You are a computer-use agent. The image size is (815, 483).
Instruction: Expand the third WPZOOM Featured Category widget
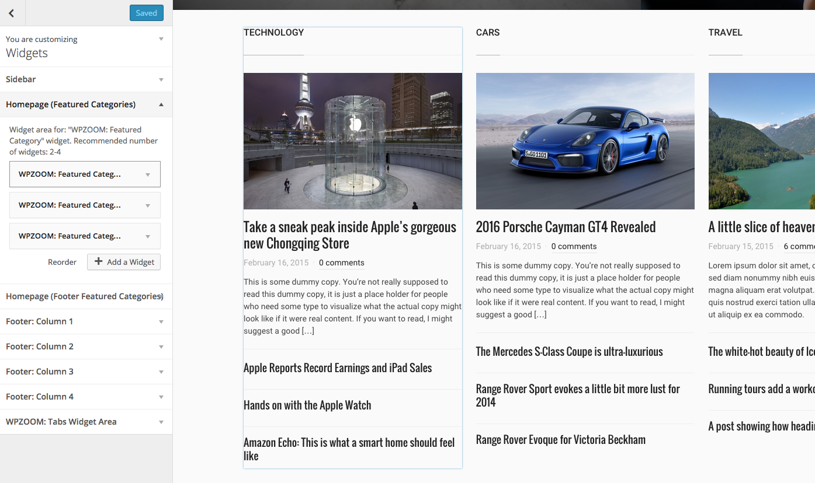85,236
